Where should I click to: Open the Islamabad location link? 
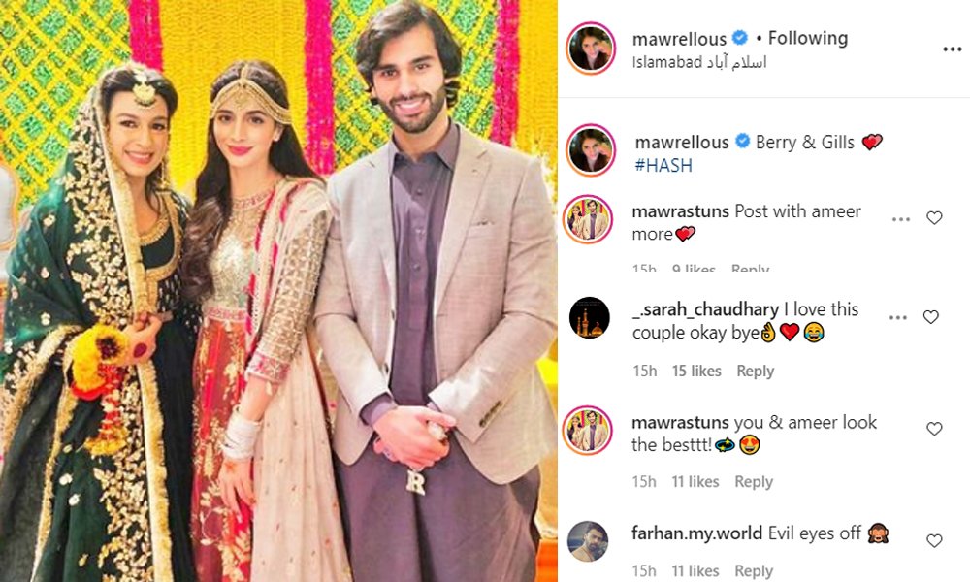tap(699, 62)
